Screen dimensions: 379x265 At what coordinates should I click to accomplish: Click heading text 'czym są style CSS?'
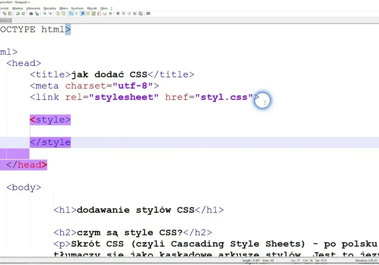point(130,233)
